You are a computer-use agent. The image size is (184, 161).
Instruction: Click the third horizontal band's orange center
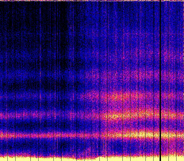coord(116,96)
